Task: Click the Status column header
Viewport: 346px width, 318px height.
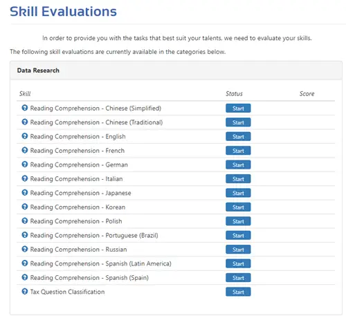Action: coord(234,93)
